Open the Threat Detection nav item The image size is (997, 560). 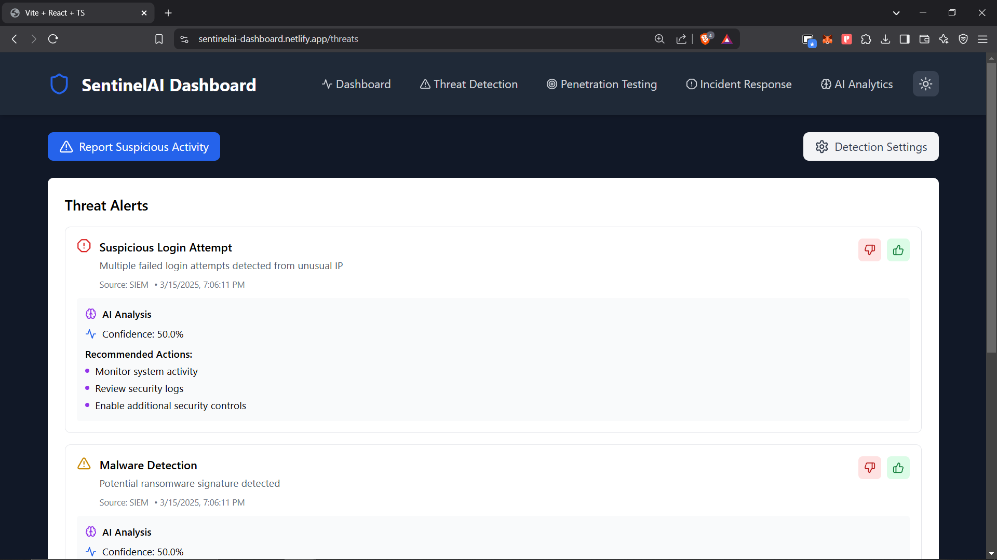click(468, 84)
